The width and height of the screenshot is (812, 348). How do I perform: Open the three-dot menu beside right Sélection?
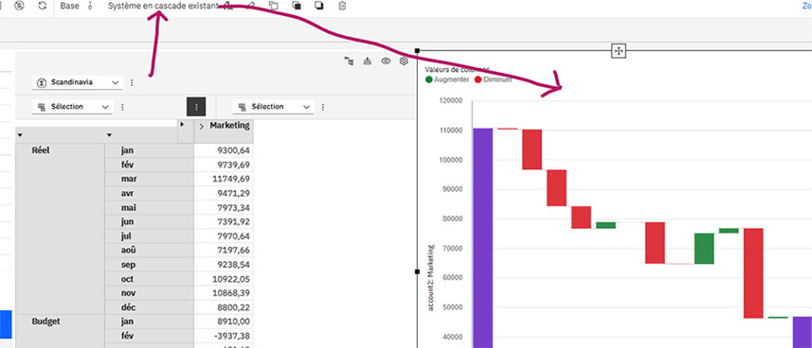pyautogui.click(x=323, y=107)
